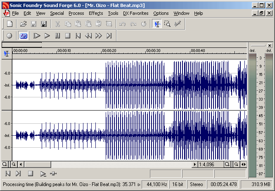
Task: Select the Magnify tool
Action: 167,24
